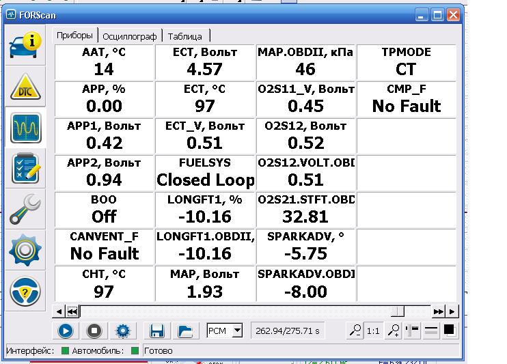Select the TPMODE CT cell
This screenshot has width=507, height=364.
tap(407, 61)
